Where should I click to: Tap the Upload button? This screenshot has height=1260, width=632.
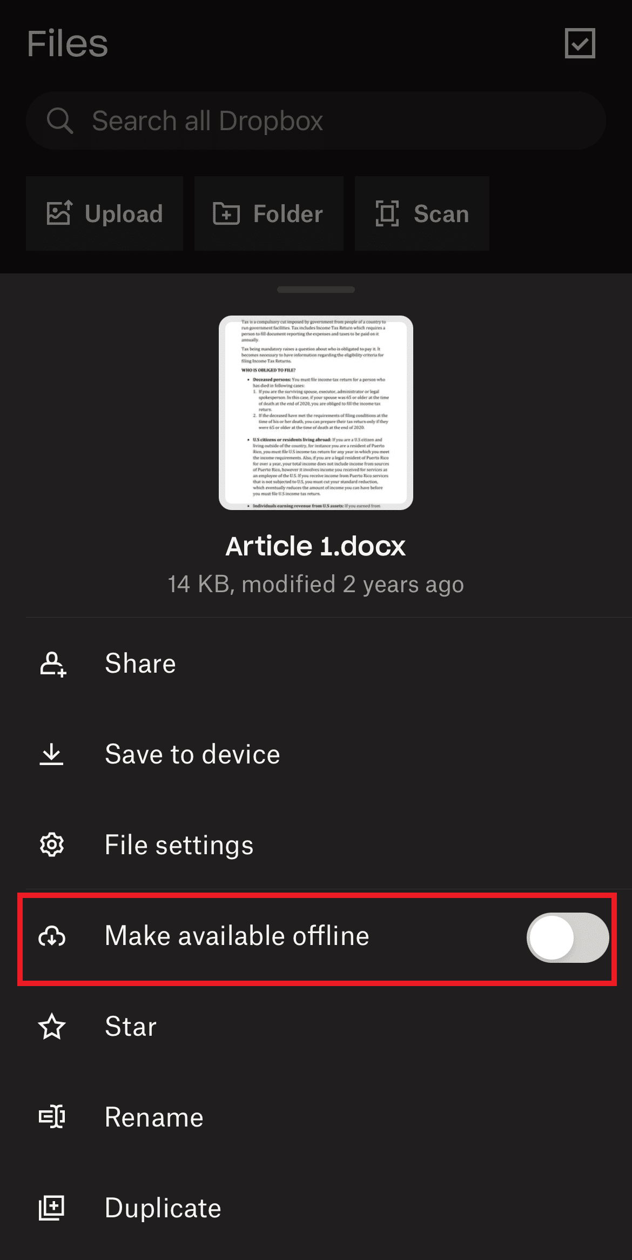click(x=104, y=213)
